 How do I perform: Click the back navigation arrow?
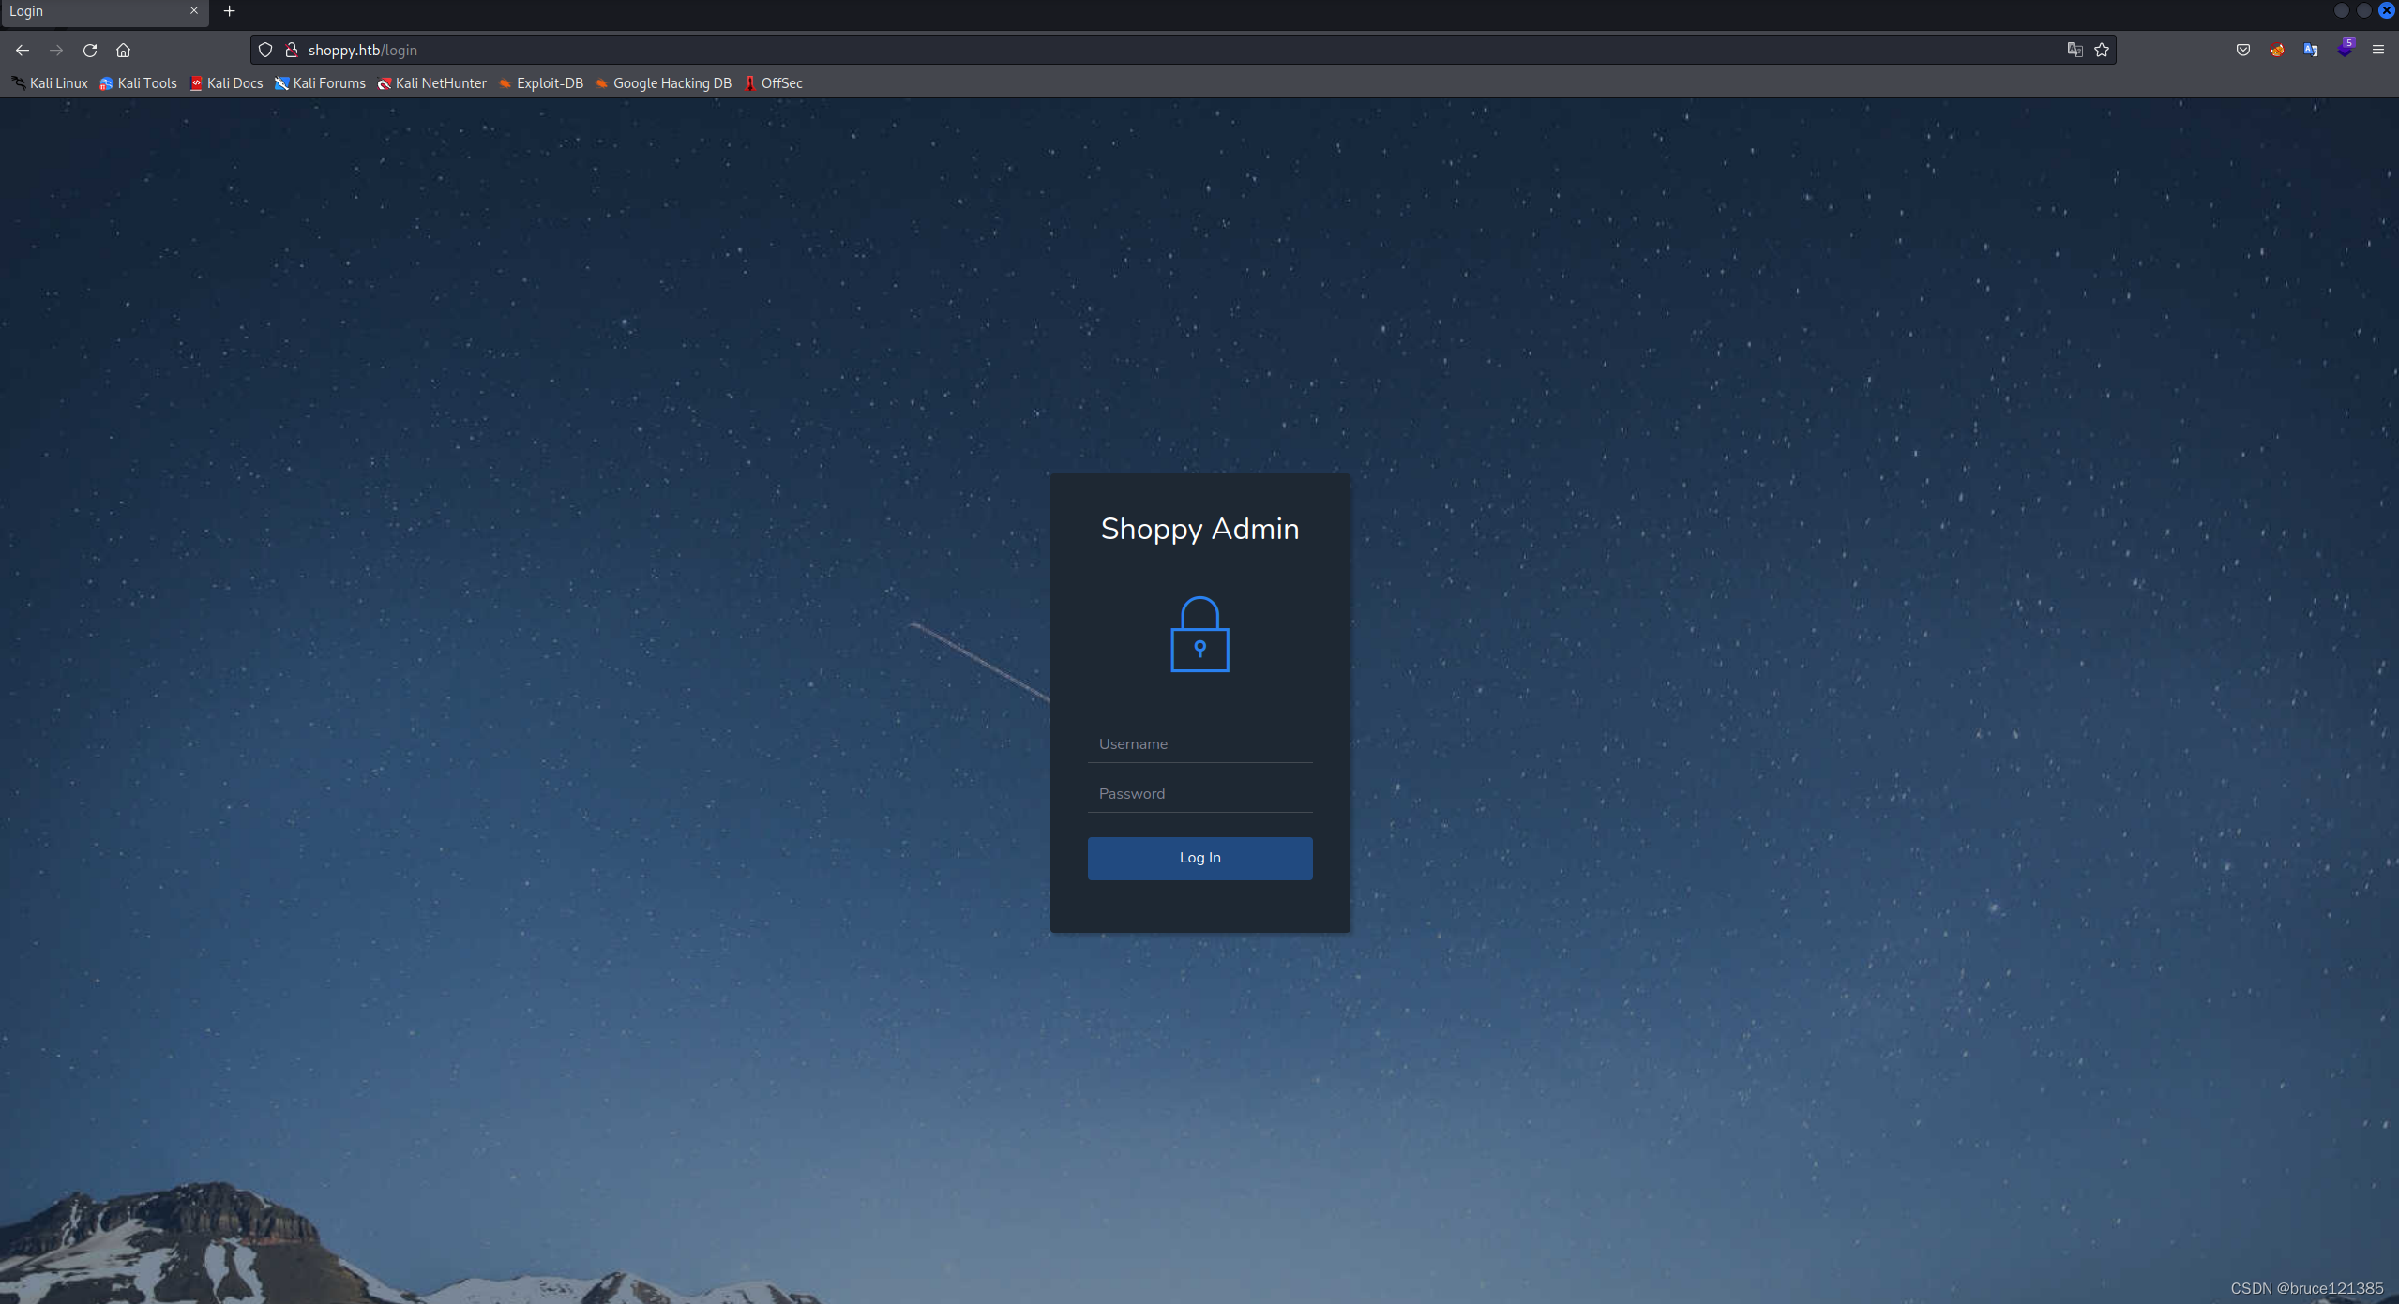coord(22,50)
